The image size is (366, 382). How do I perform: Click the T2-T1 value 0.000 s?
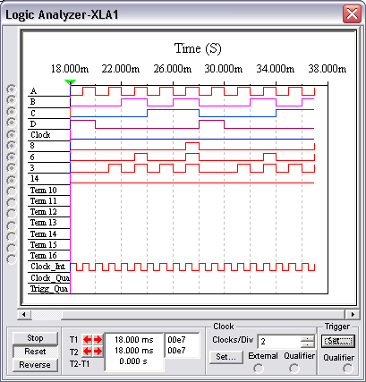point(133,361)
